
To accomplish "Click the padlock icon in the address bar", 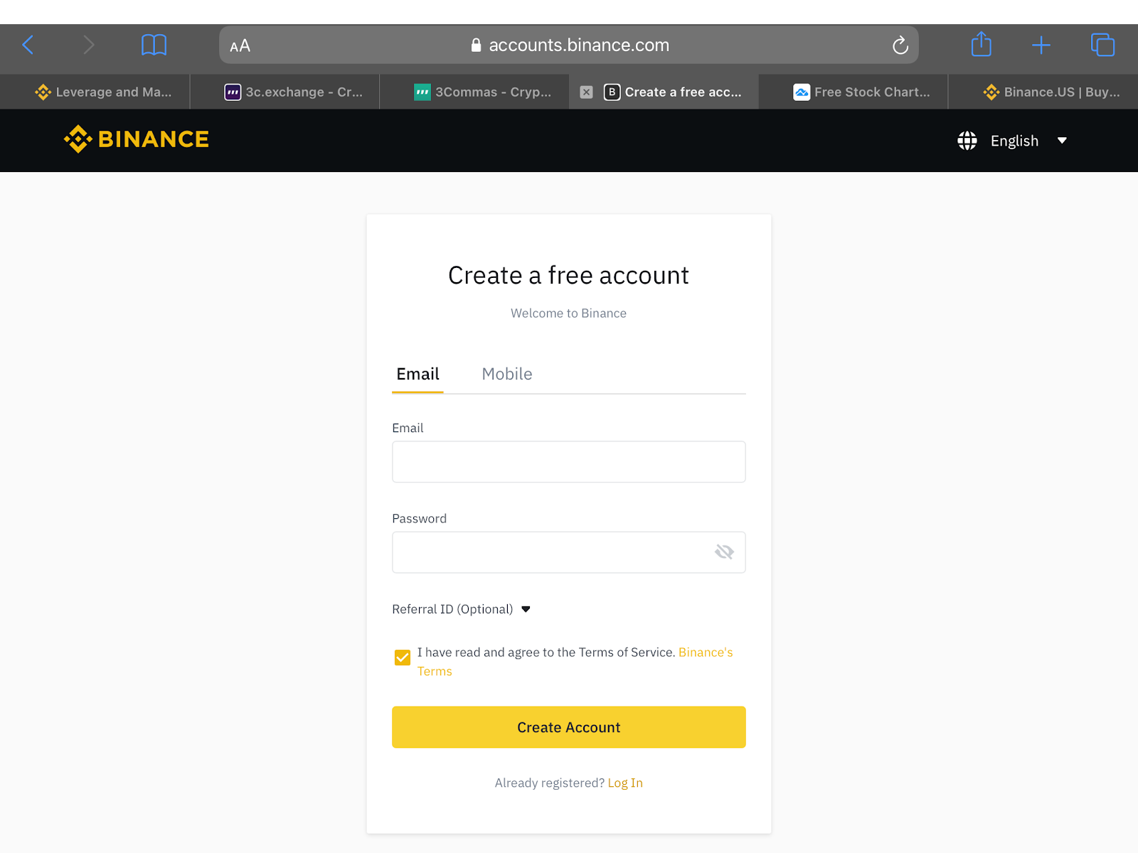I will click(x=477, y=45).
